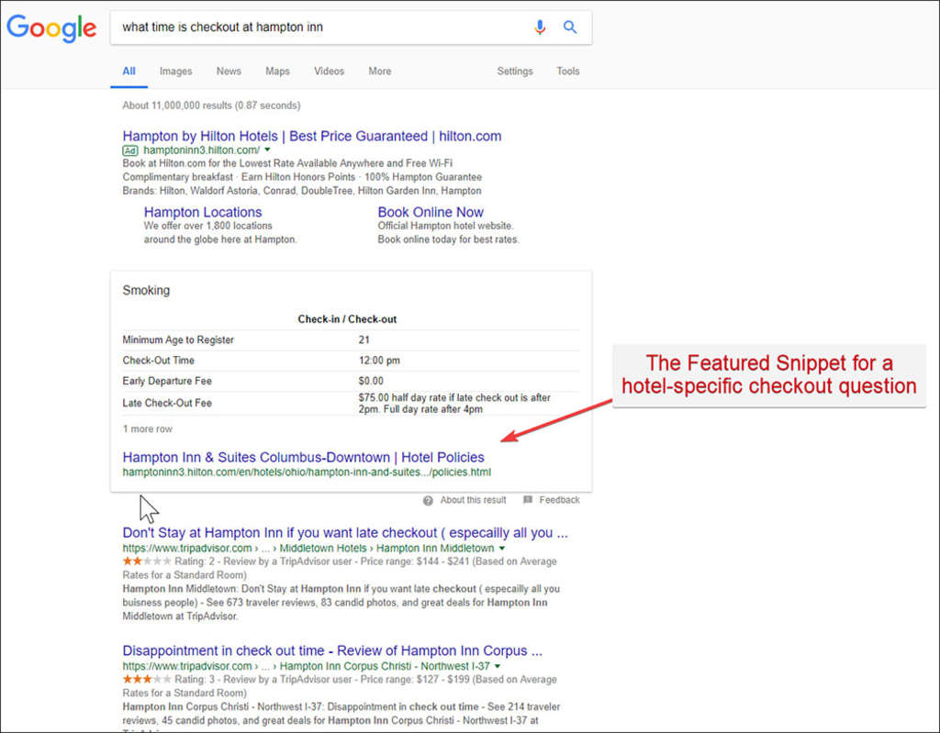Click the flag icon beside Feedback
This screenshot has width=940, height=733.
[x=527, y=500]
